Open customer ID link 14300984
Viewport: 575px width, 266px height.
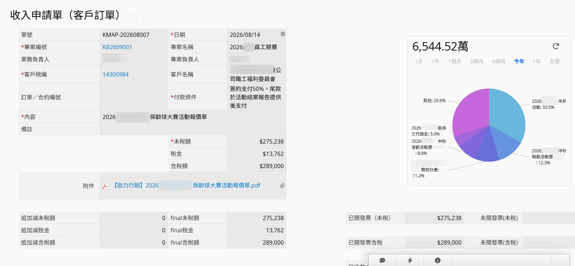(x=115, y=74)
